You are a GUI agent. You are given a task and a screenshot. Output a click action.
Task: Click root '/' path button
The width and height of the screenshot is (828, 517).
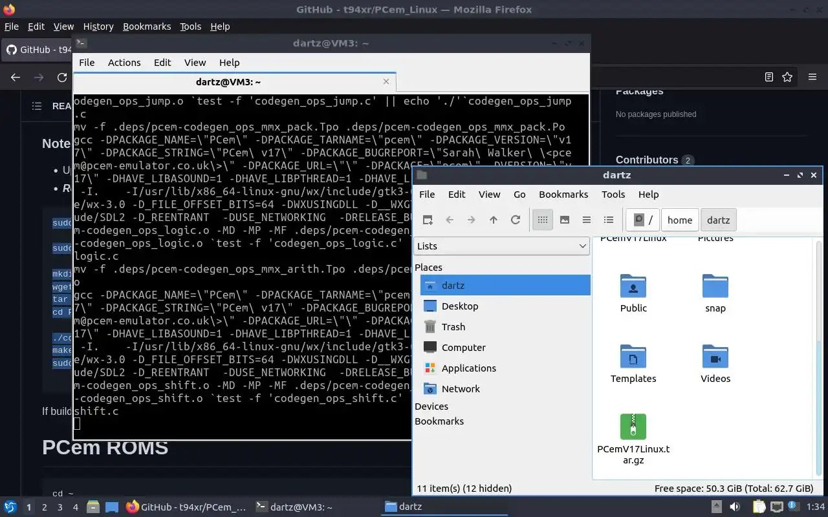pyautogui.click(x=643, y=220)
